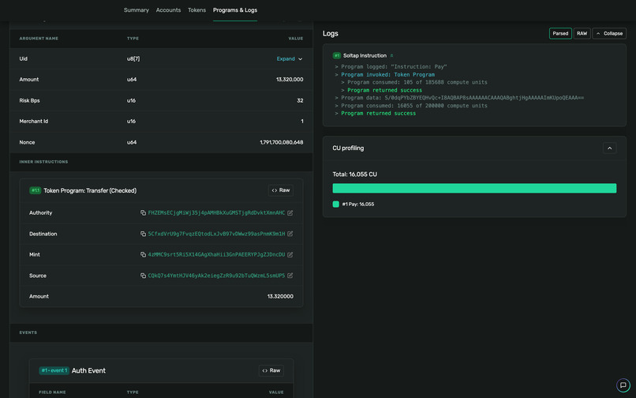This screenshot has width=636, height=398.
Task: Click the CU profiling progress bar
Action: click(x=474, y=188)
